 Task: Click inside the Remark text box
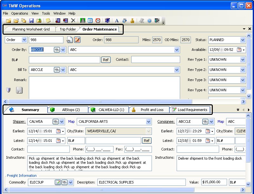pyautogui.click(x=104, y=87)
